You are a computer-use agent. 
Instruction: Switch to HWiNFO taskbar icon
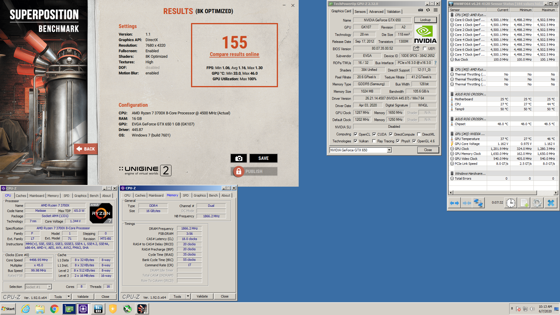[98, 309]
